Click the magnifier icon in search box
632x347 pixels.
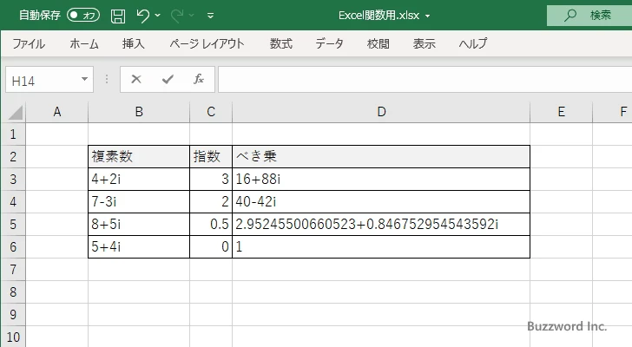569,16
